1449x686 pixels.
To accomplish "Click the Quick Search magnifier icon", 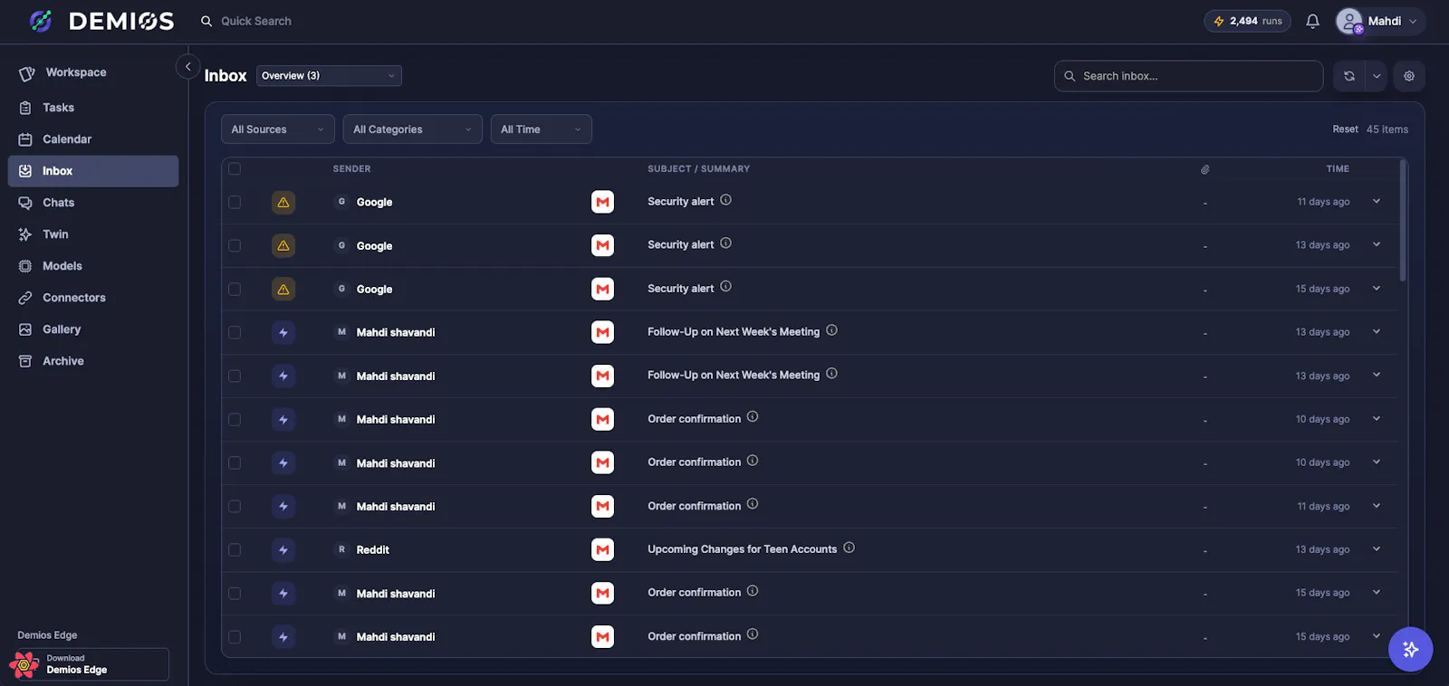I will click(x=206, y=21).
